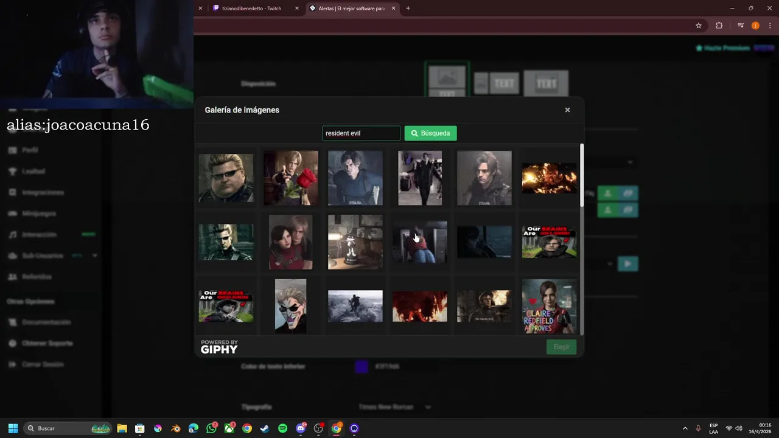Choose the red flames GIF in third row
This screenshot has width=779, height=438.
[420, 306]
